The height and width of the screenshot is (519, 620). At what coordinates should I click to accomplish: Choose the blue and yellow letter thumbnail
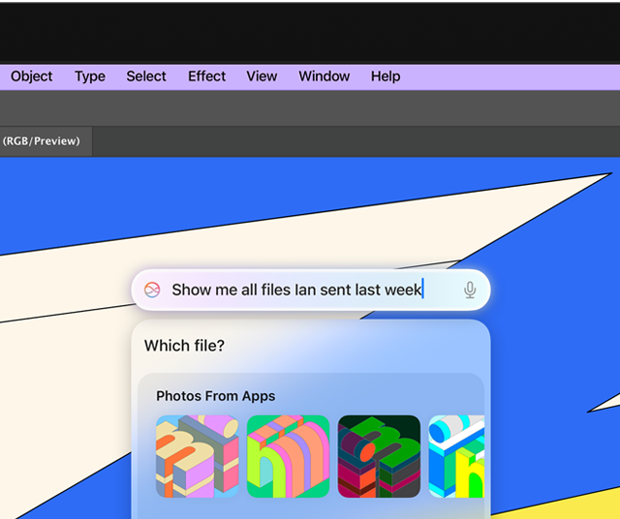click(x=456, y=456)
